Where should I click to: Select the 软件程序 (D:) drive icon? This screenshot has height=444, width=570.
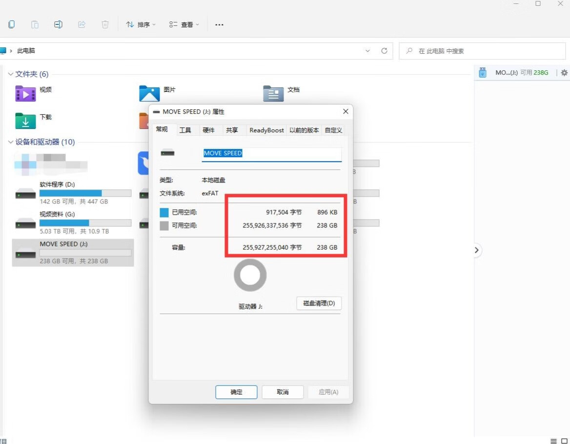25,194
